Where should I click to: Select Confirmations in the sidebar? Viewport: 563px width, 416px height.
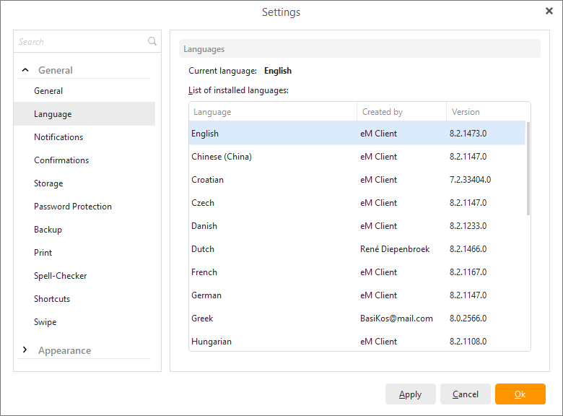pos(61,160)
